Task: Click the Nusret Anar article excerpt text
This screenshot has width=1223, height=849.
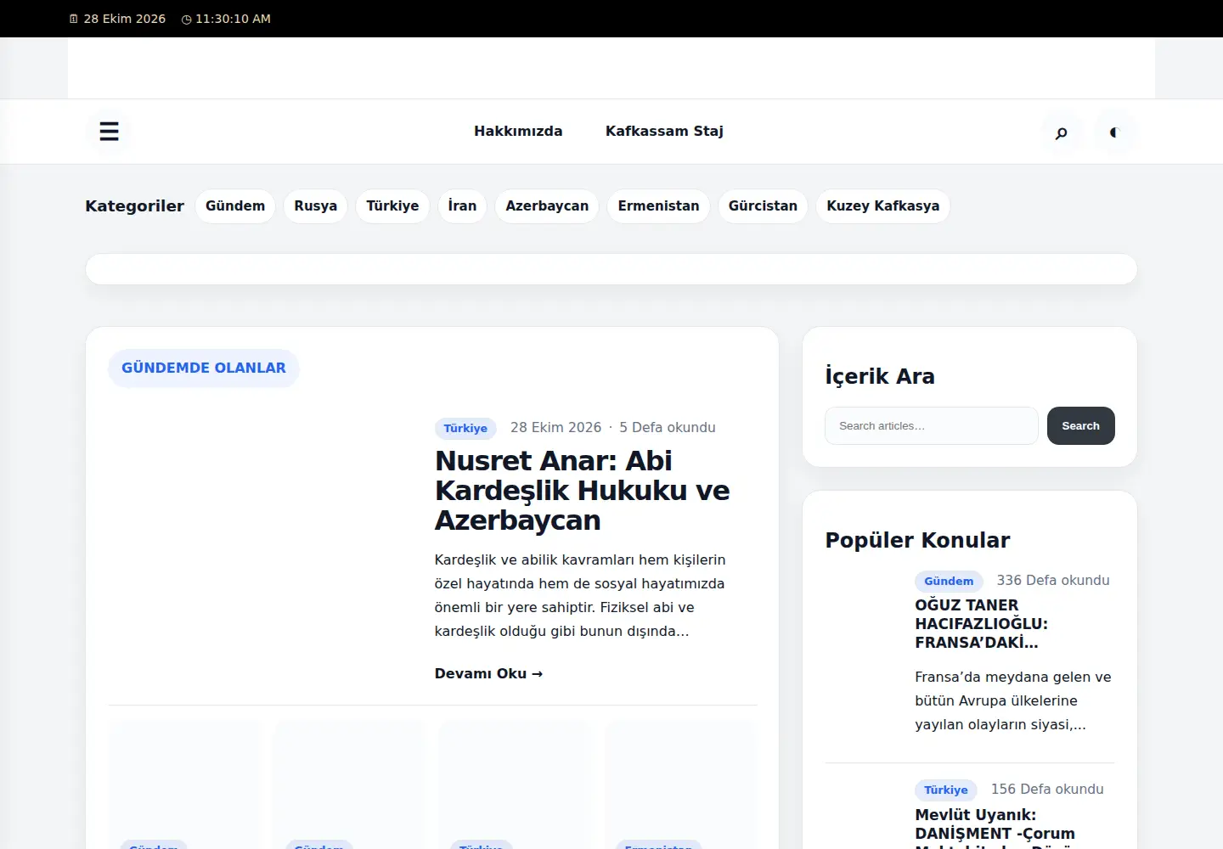Action: pos(580,596)
